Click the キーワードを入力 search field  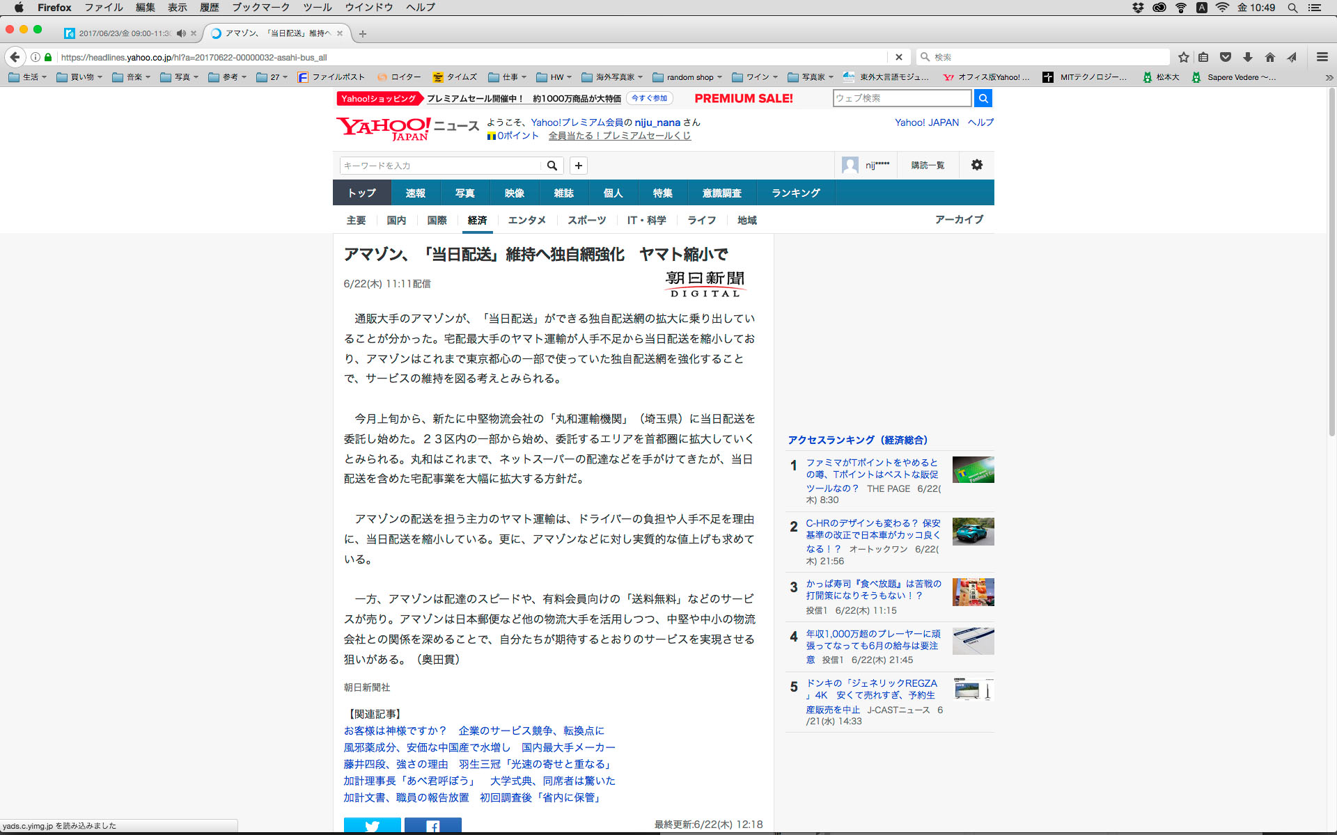pyautogui.click(x=440, y=166)
